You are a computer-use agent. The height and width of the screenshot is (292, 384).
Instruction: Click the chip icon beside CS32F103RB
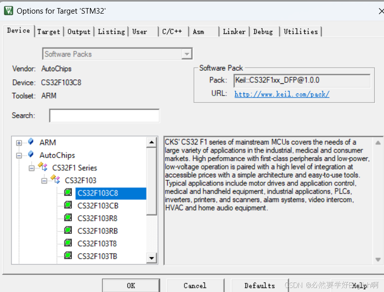click(x=68, y=230)
